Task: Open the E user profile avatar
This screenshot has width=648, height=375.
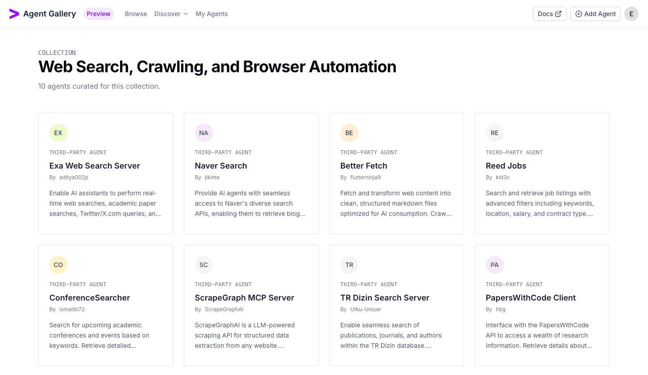Action: (x=631, y=14)
